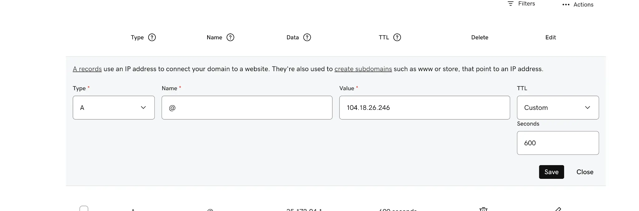Image resolution: width=639 pixels, height=211 pixels.
Task: Follow the 'A records' help link
Action: pyautogui.click(x=87, y=69)
